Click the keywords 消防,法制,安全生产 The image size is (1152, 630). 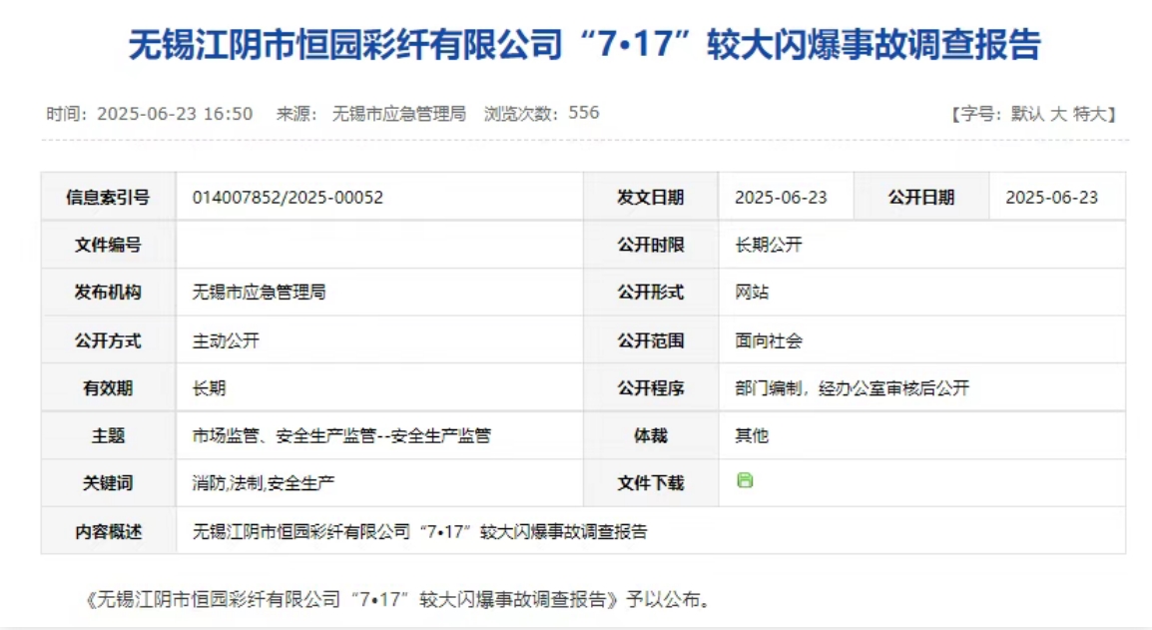tap(263, 483)
